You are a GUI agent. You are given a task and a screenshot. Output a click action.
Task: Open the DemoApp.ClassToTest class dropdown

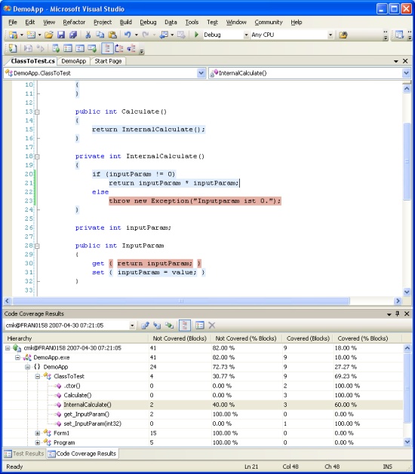201,73
